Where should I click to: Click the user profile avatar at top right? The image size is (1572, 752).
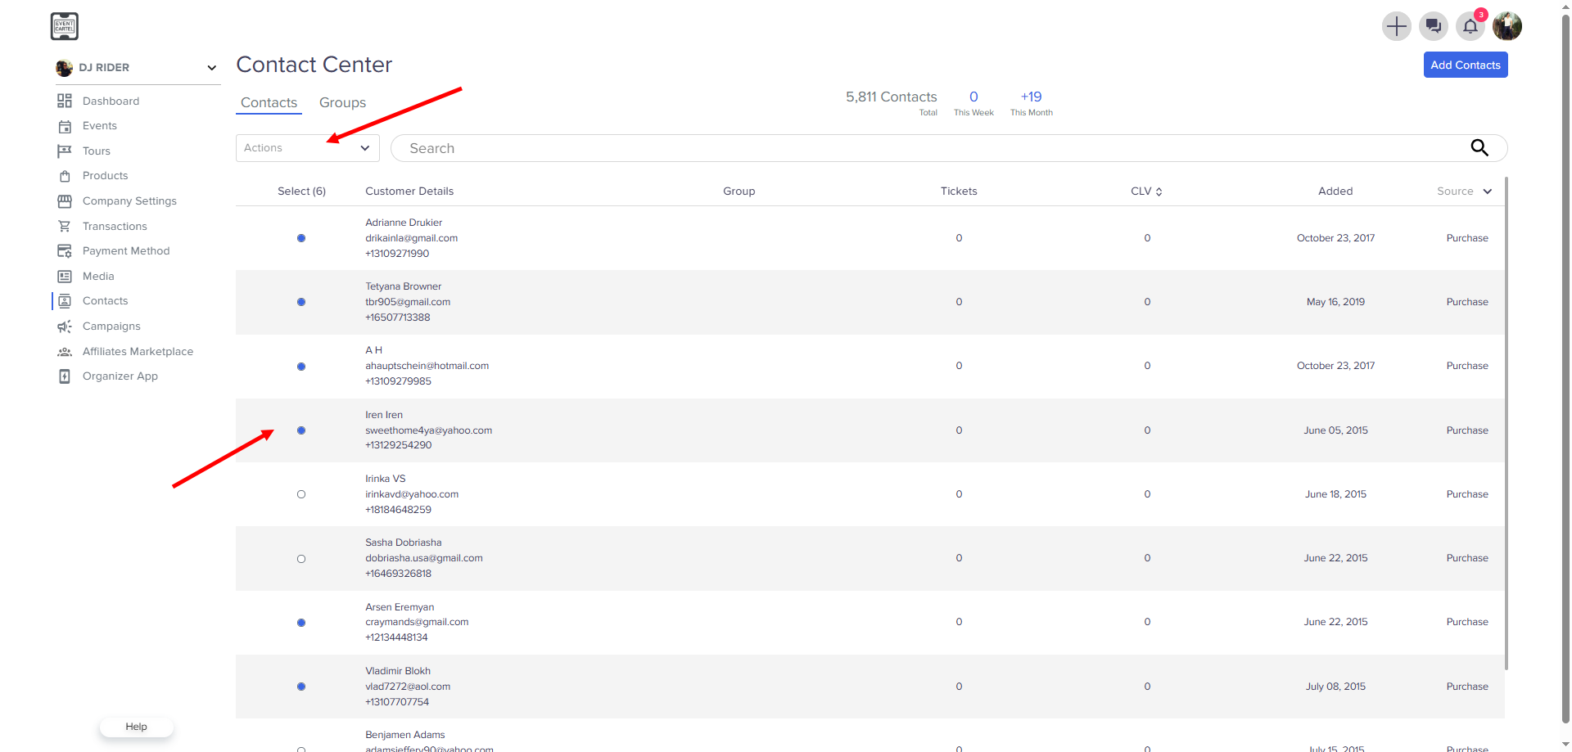(1507, 26)
